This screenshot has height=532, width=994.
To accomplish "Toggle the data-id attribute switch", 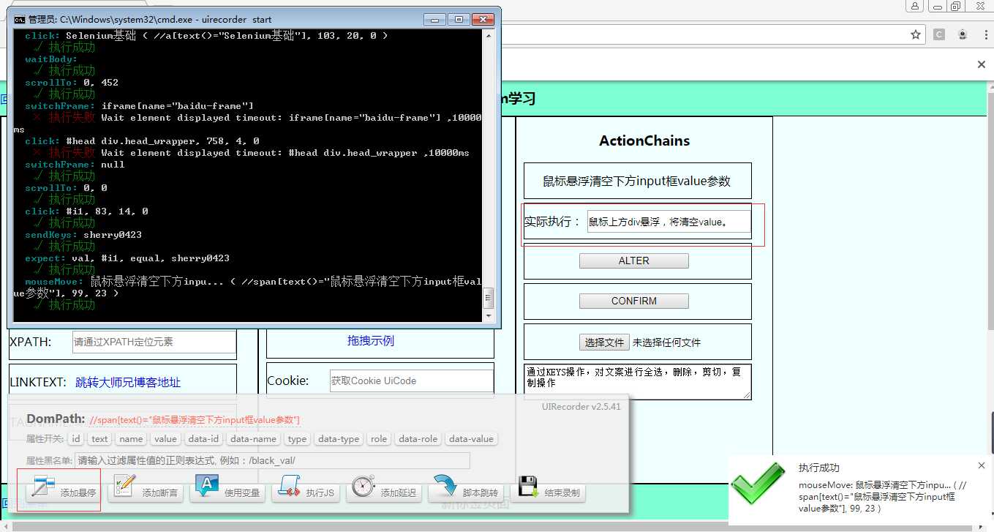I will pos(203,439).
